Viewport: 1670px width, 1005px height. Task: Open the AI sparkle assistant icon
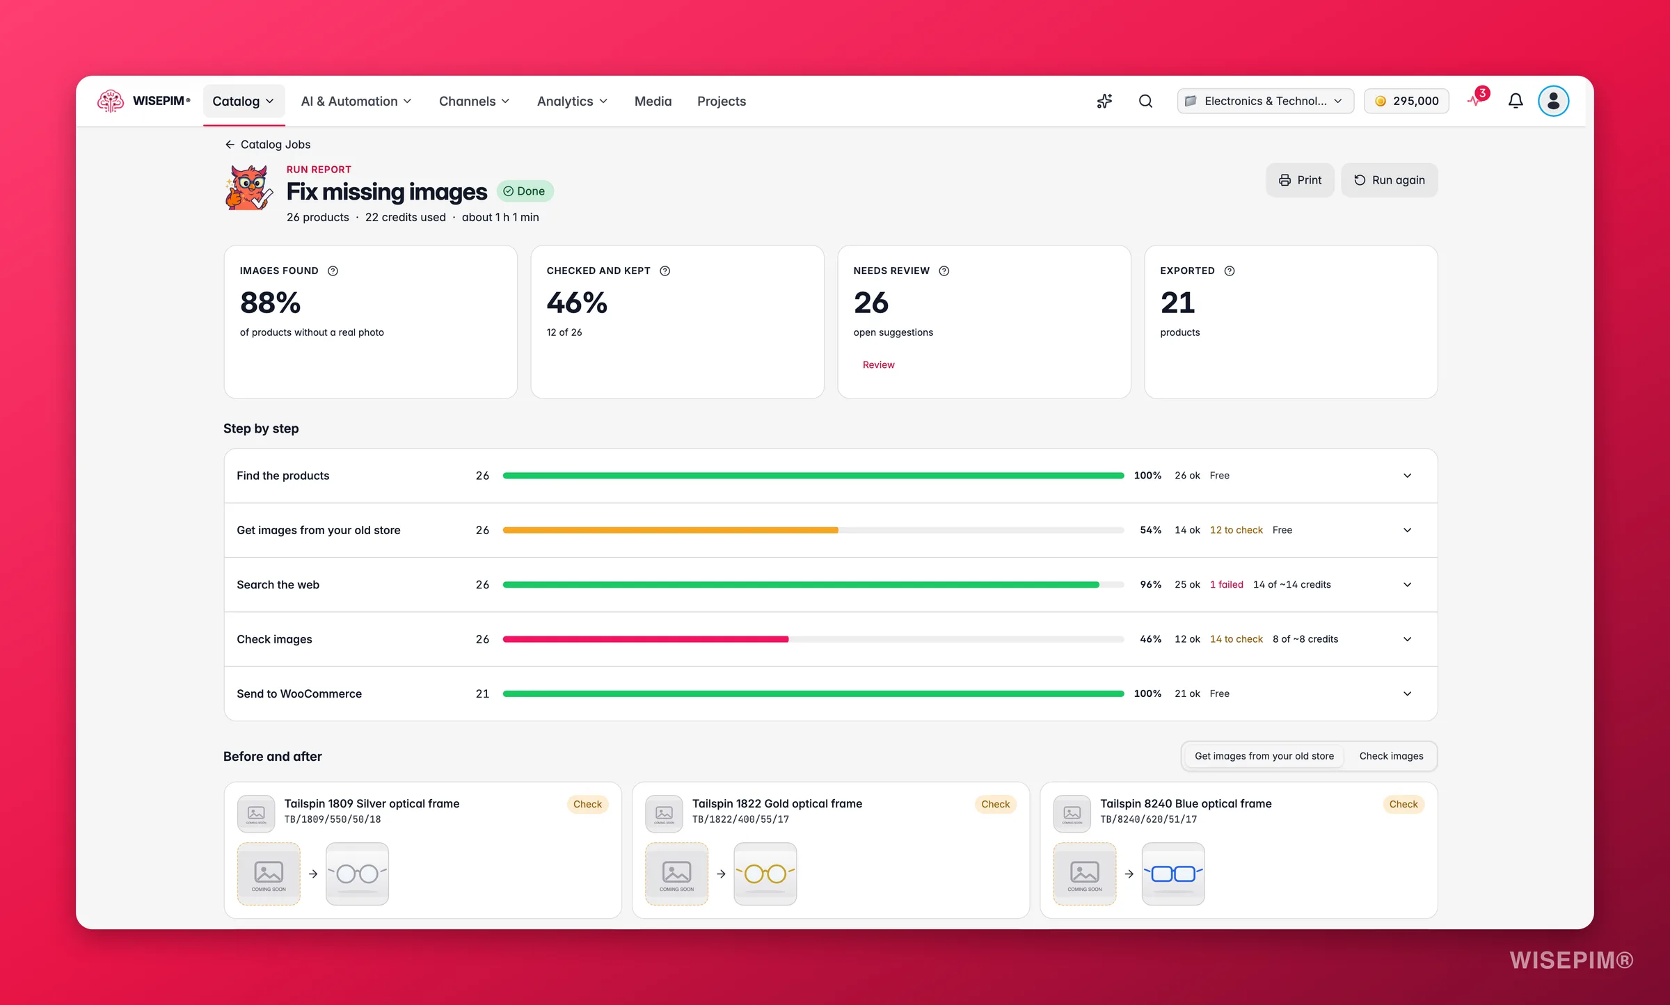coord(1104,102)
